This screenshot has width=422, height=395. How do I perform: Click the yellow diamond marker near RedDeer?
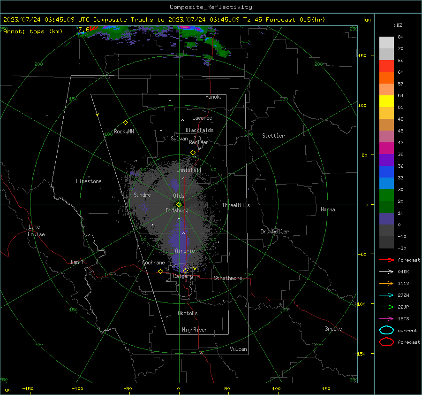[193, 153]
